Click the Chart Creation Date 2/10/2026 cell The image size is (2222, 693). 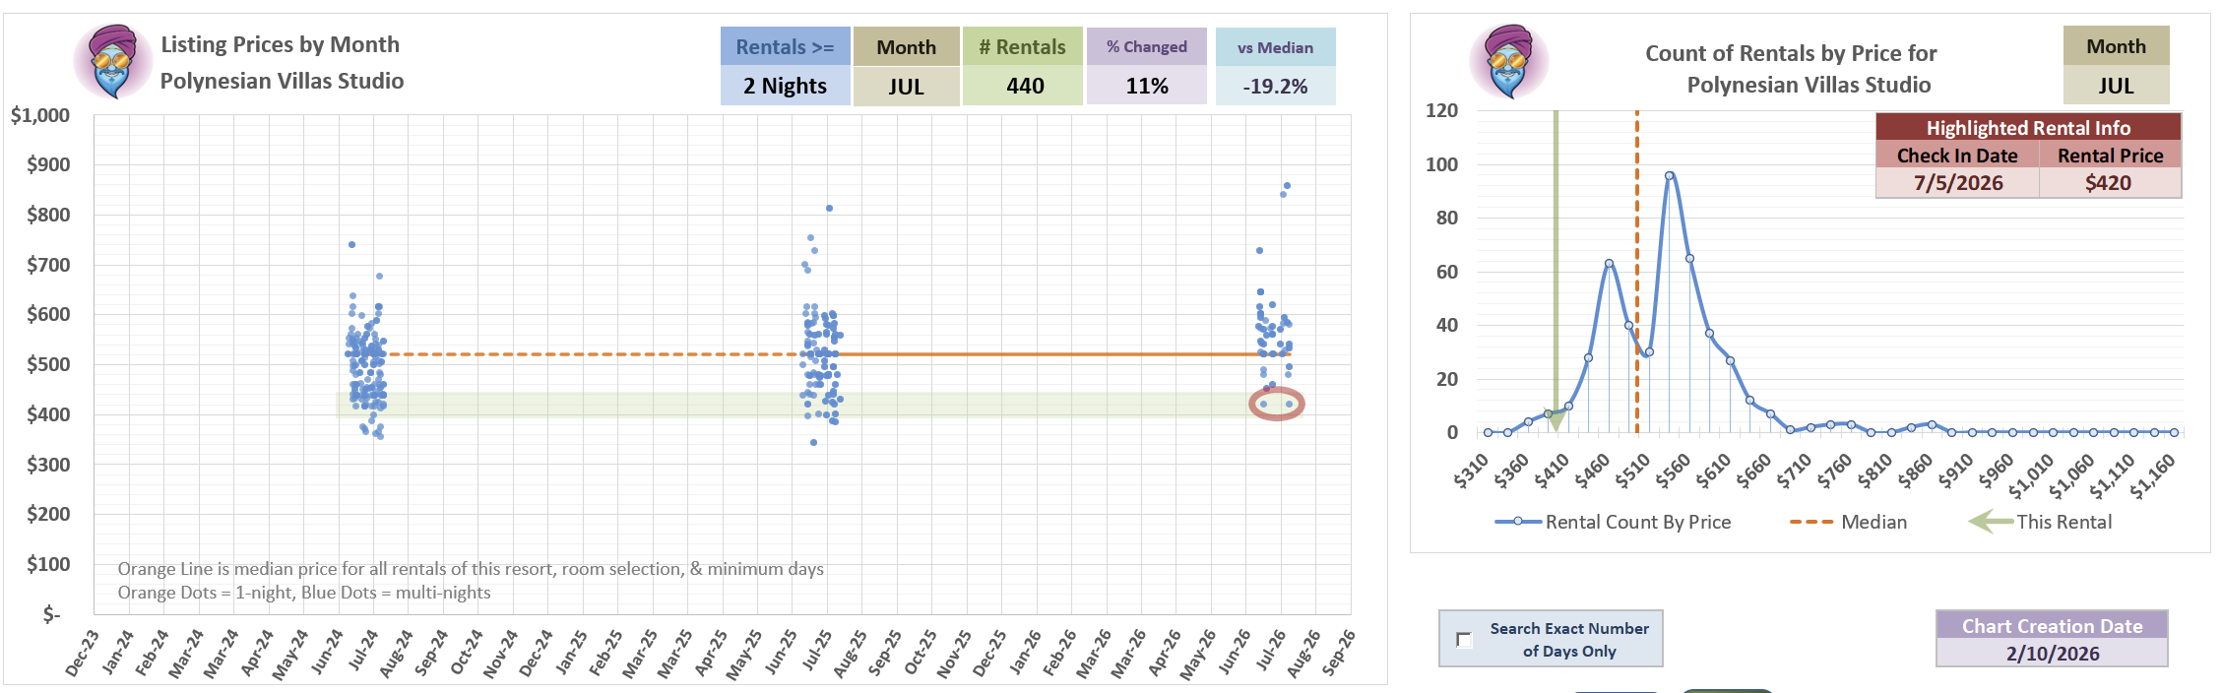point(2052,654)
